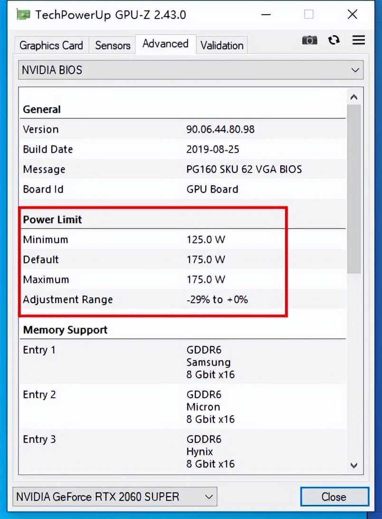Open the GeForce RTX 2060 SUPER selector
This screenshot has height=519, width=382.
pyautogui.click(x=115, y=497)
